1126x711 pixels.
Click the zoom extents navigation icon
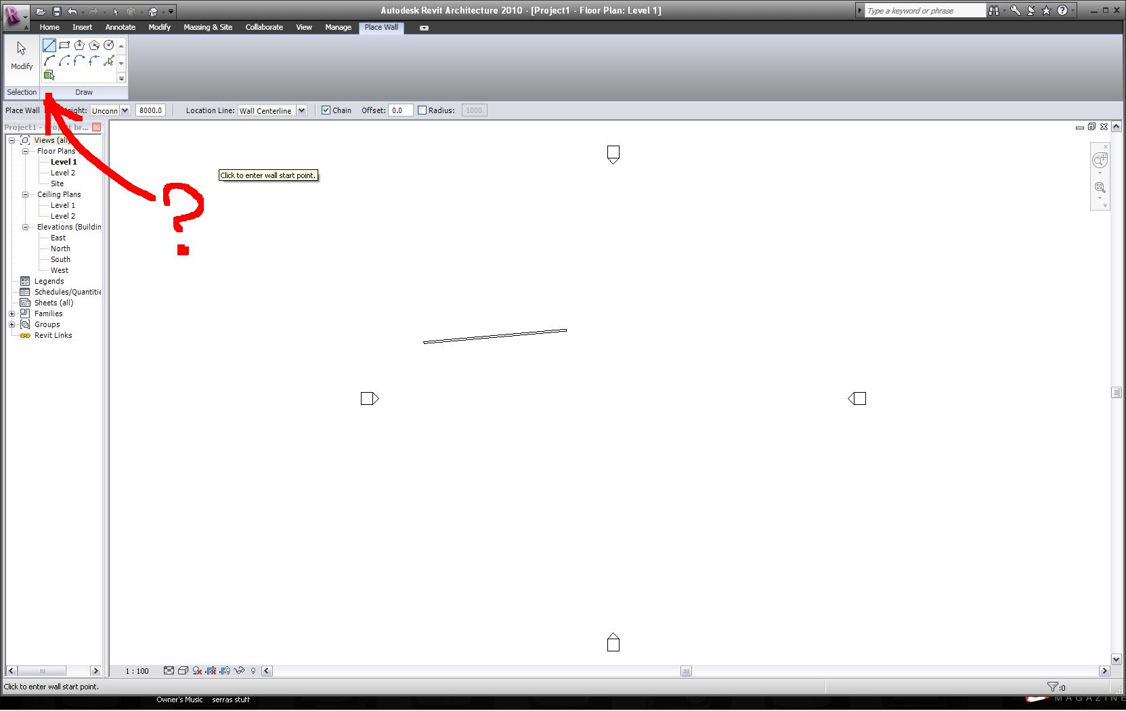[1100, 188]
